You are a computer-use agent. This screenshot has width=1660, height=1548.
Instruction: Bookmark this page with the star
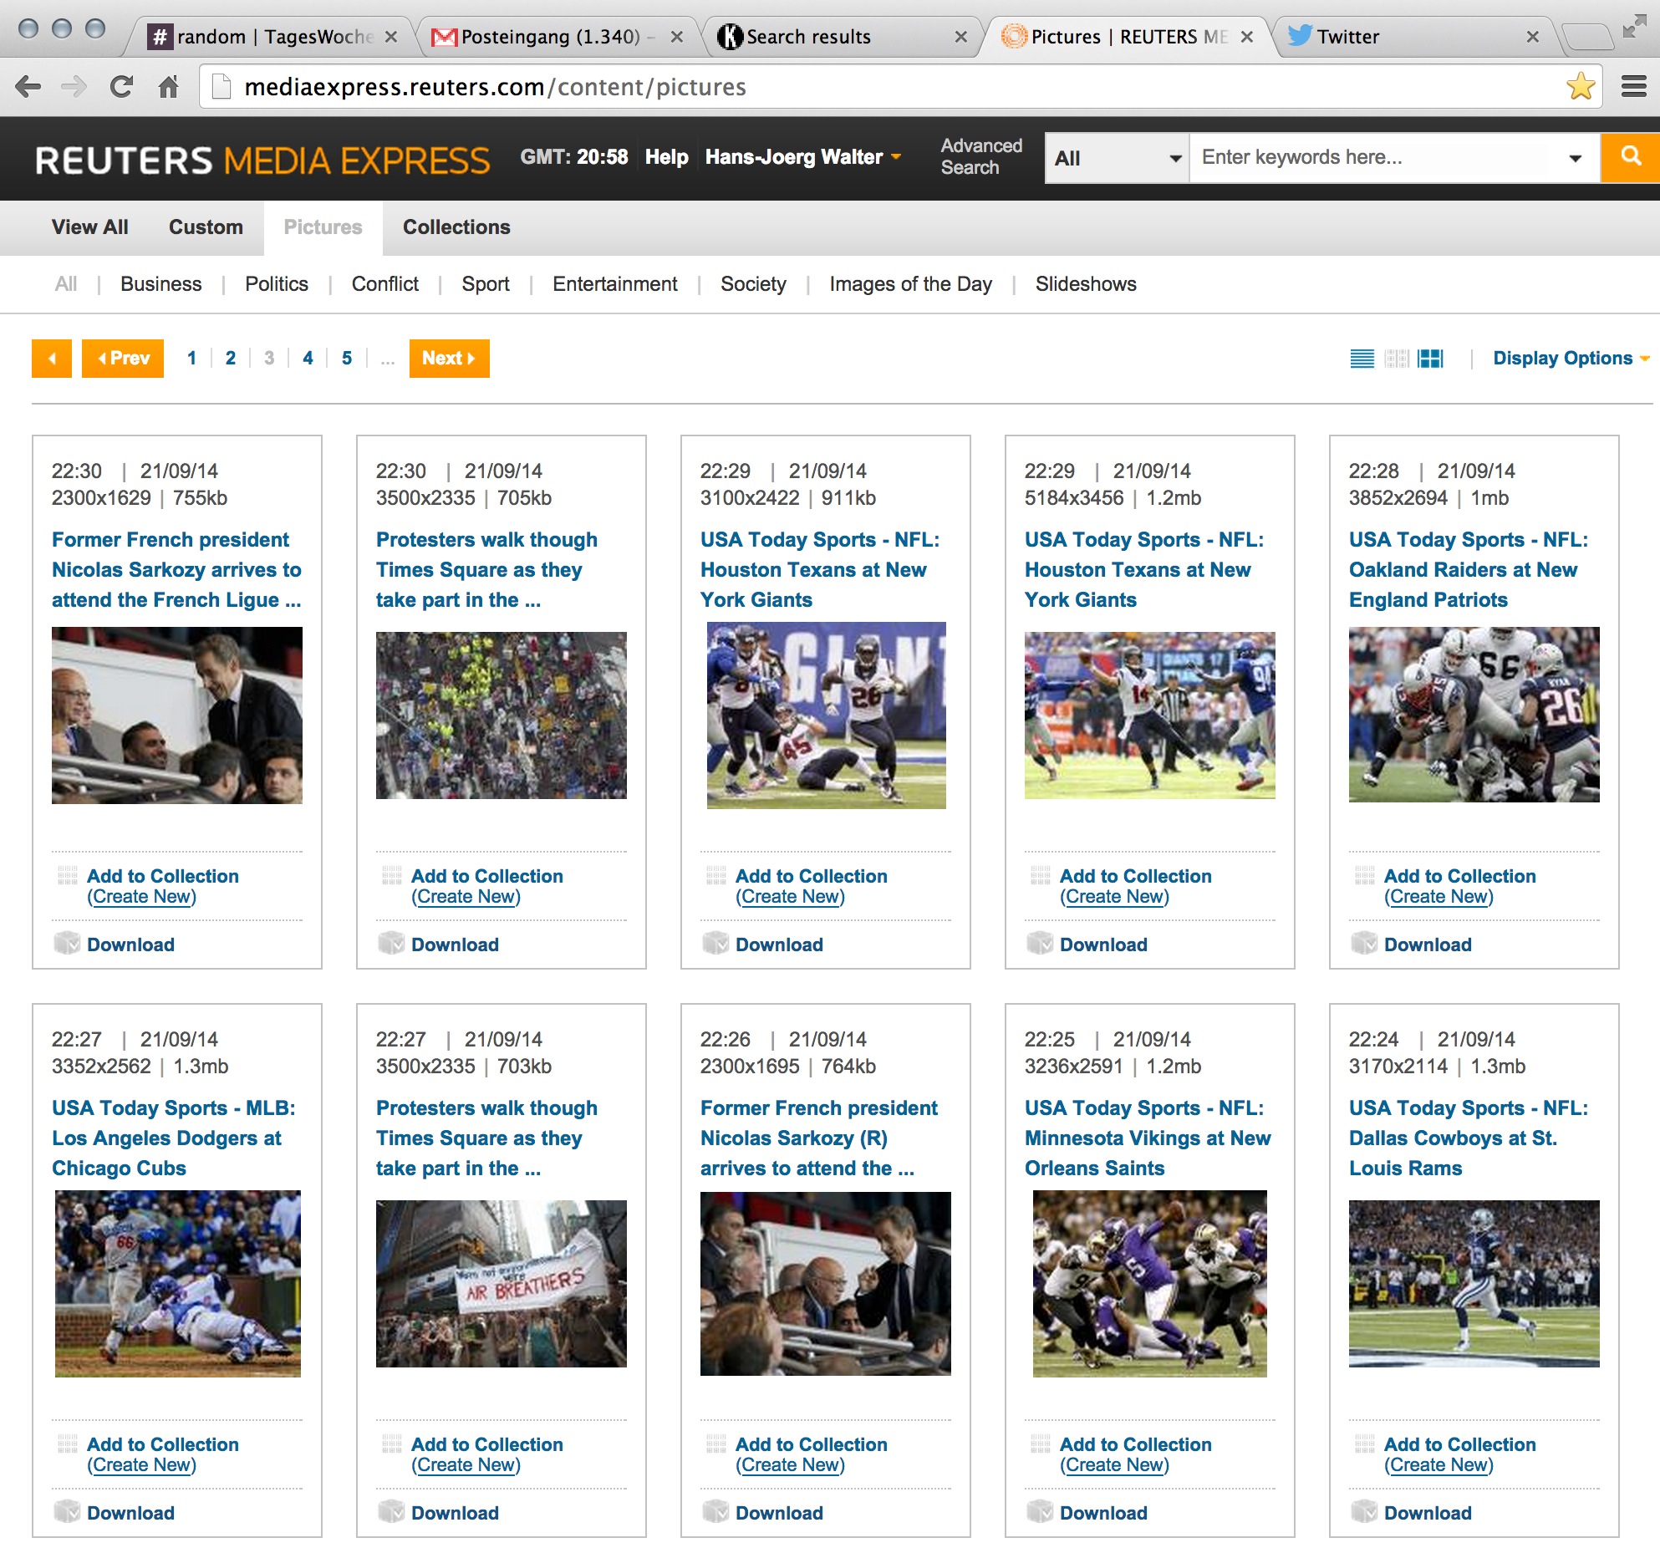[1580, 87]
